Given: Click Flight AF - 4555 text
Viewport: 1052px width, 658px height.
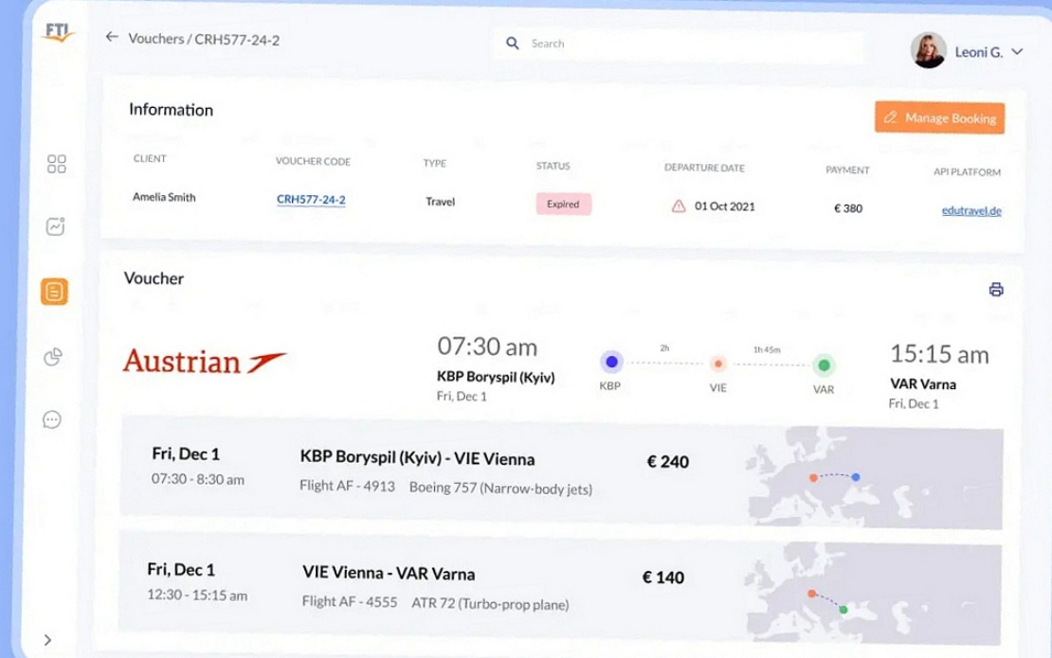Looking at the screenshot, I should coord(350,602).
